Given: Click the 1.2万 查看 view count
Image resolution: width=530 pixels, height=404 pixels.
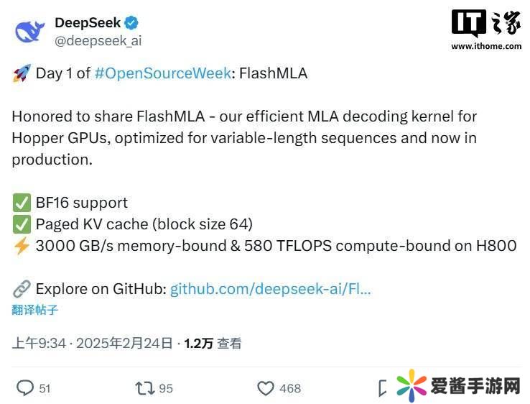Looking at the screenshot, I should [x=213, y=343].
